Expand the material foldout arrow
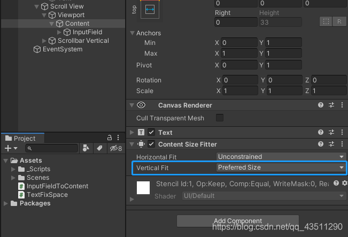Screen dimensions: 348x237 [132, 199]
